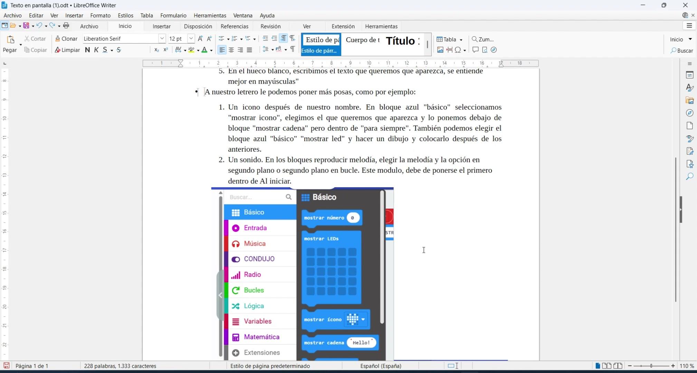Open sidebar Properties panel icon
697x373 pixels.
click(x=690, y=75)
